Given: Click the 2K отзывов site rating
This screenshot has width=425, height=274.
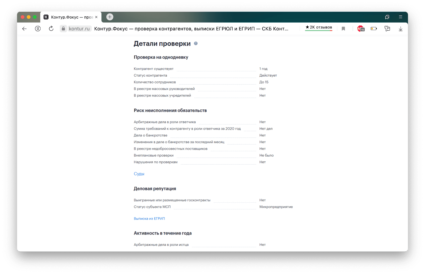Looking at the screenshot, I should pyautogui.click(x=318, y=28).
